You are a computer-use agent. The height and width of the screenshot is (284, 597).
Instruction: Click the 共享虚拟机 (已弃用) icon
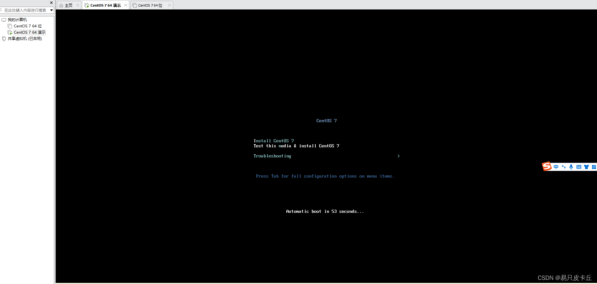click(4, 38)
